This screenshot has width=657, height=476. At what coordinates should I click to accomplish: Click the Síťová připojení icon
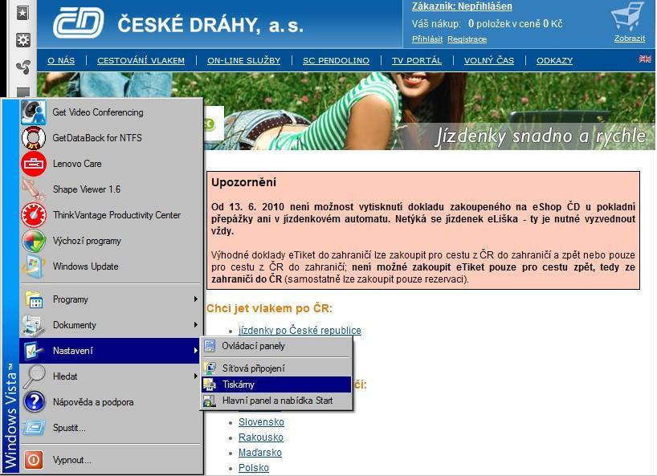(210, 368)
